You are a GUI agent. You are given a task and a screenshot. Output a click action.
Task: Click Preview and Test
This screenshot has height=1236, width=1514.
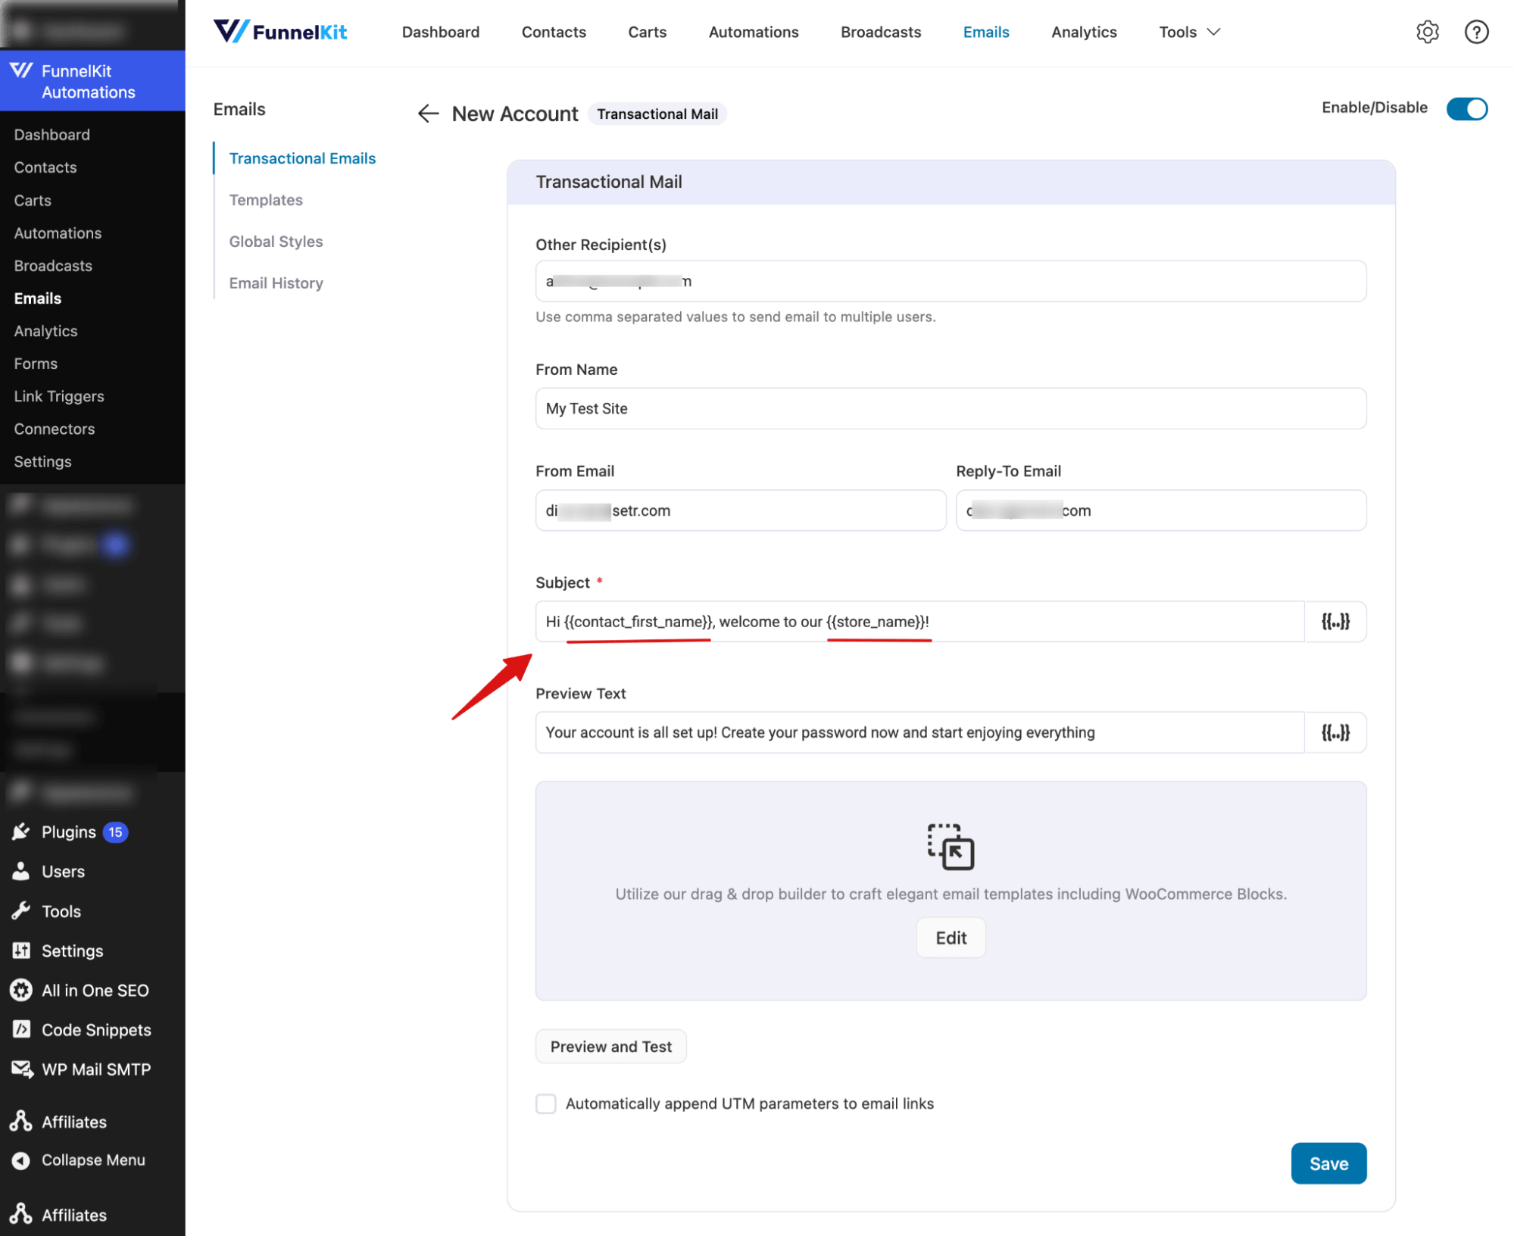point(610,1046)
